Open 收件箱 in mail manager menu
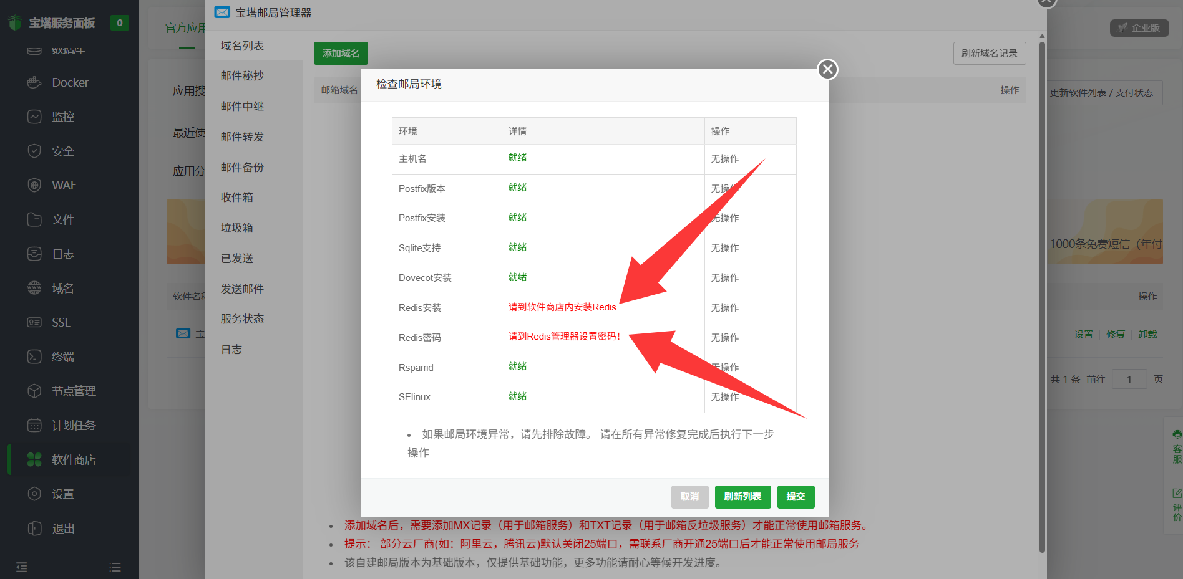Screen dimensions: 1183x579 point(236,198)
